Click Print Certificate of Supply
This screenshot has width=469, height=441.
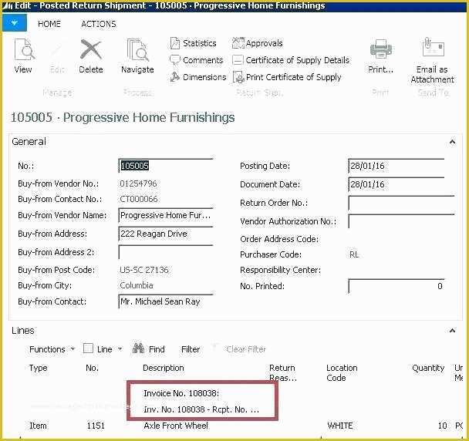coord(287,77)
